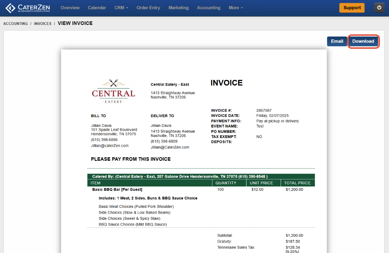Email the invoice
The width and height of the screenshot is (389, 253).
(x=337, y=41)
